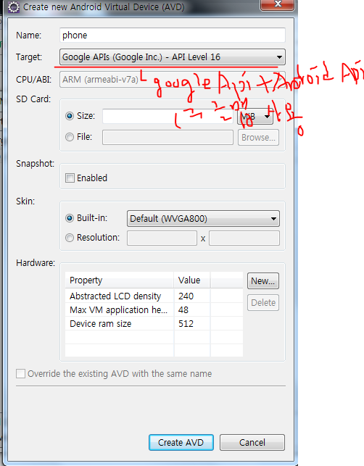
Task: Click the SD Card size input field
Action: click(167, 116)
